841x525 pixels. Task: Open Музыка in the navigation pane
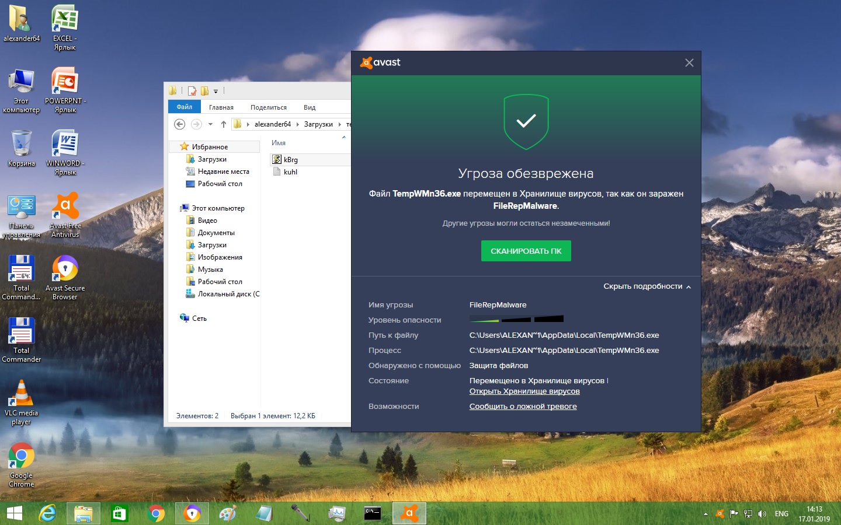(x=204, y=269)
